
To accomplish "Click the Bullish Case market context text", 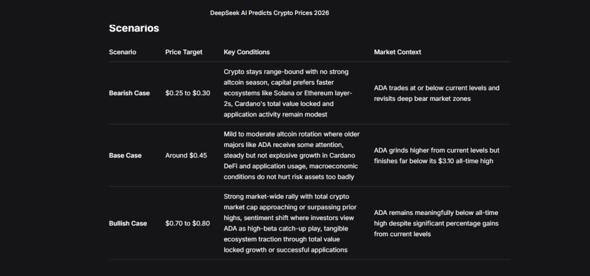I will [x=437, y=223].
